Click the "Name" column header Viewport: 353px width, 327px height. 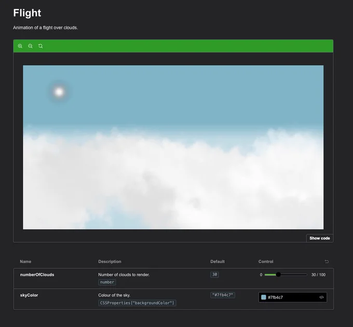(25, 262)
